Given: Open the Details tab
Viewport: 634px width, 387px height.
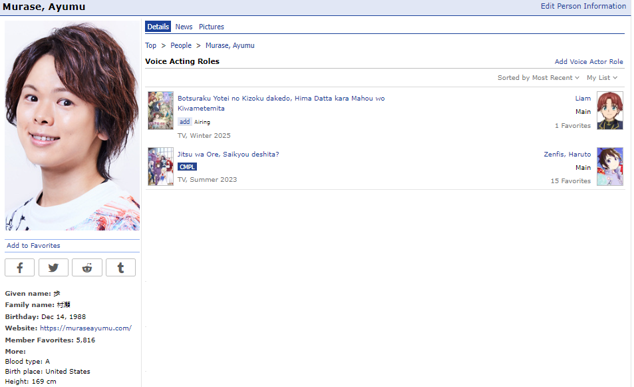Looking at the screenshot, I should pos(158,27).
